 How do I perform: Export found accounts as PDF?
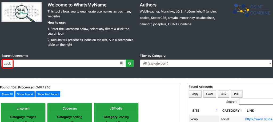(237, 94)
